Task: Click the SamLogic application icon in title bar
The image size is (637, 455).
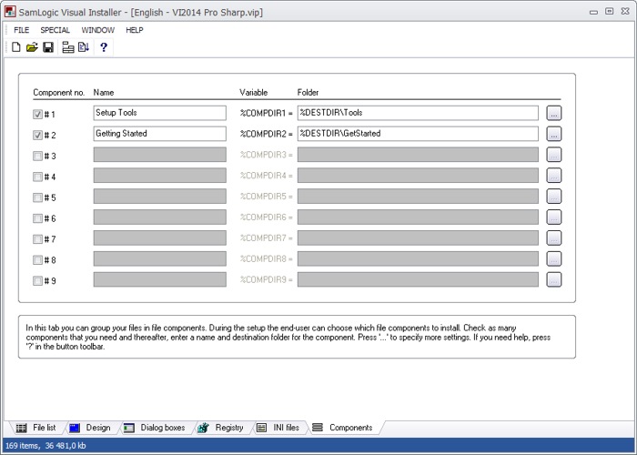Action: coord(10,12)
